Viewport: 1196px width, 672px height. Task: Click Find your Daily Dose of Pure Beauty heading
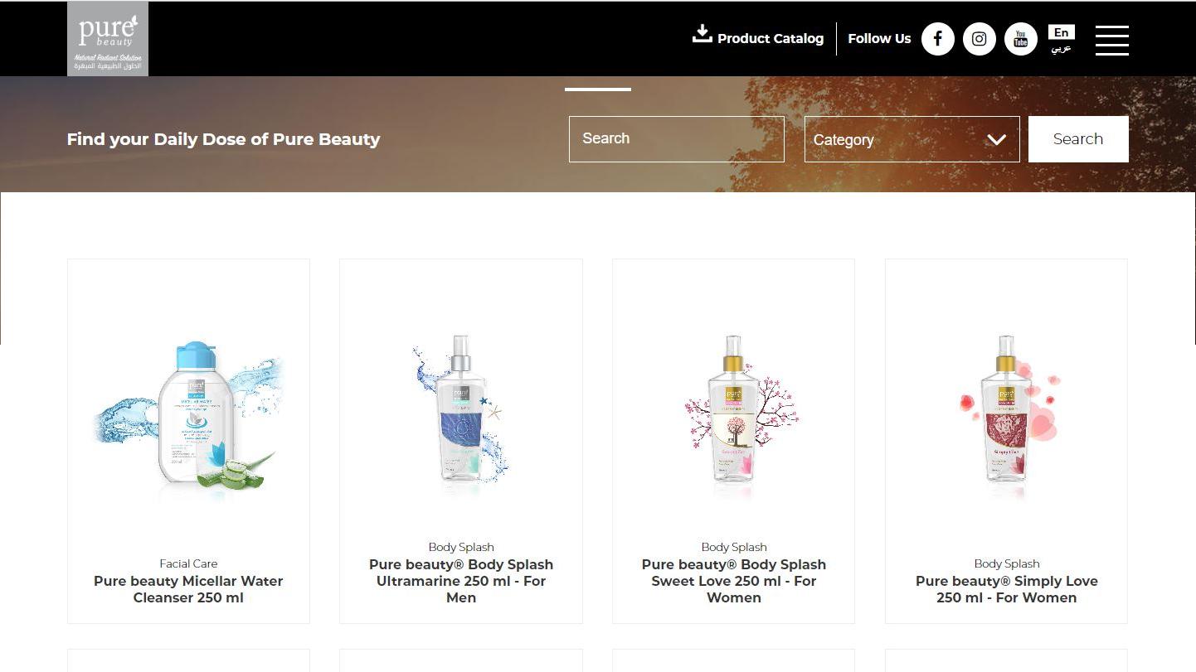click(x=223, y=139)
